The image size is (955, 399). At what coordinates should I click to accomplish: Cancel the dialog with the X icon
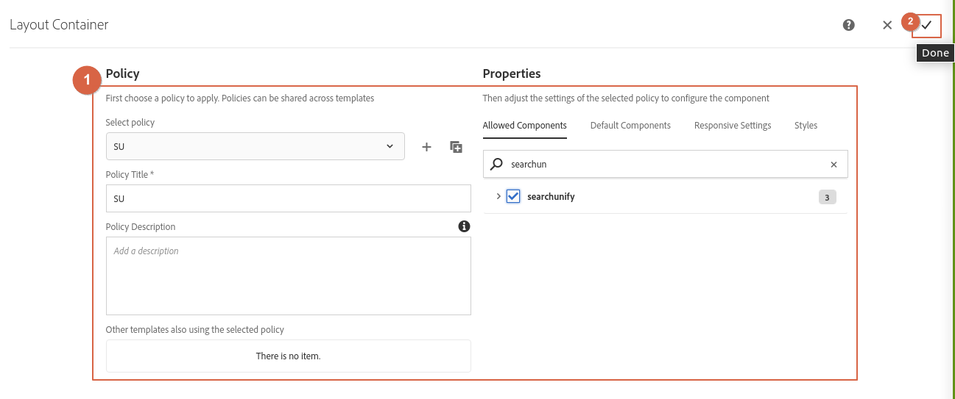click(x=887, y=25)
